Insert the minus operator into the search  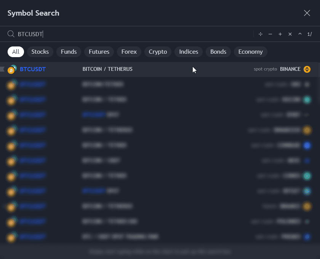[x=270, y=34]
